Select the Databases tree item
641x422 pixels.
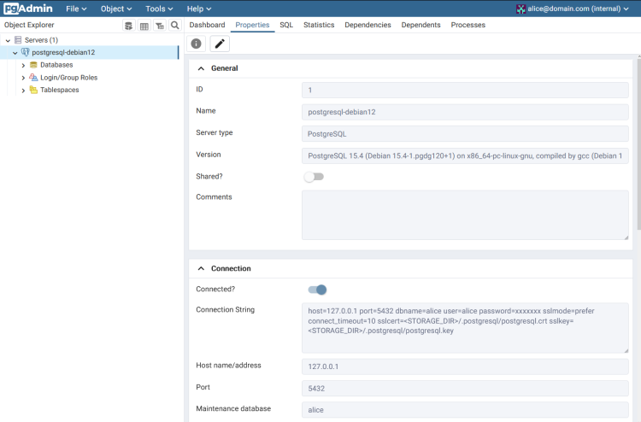click(56, 65)
